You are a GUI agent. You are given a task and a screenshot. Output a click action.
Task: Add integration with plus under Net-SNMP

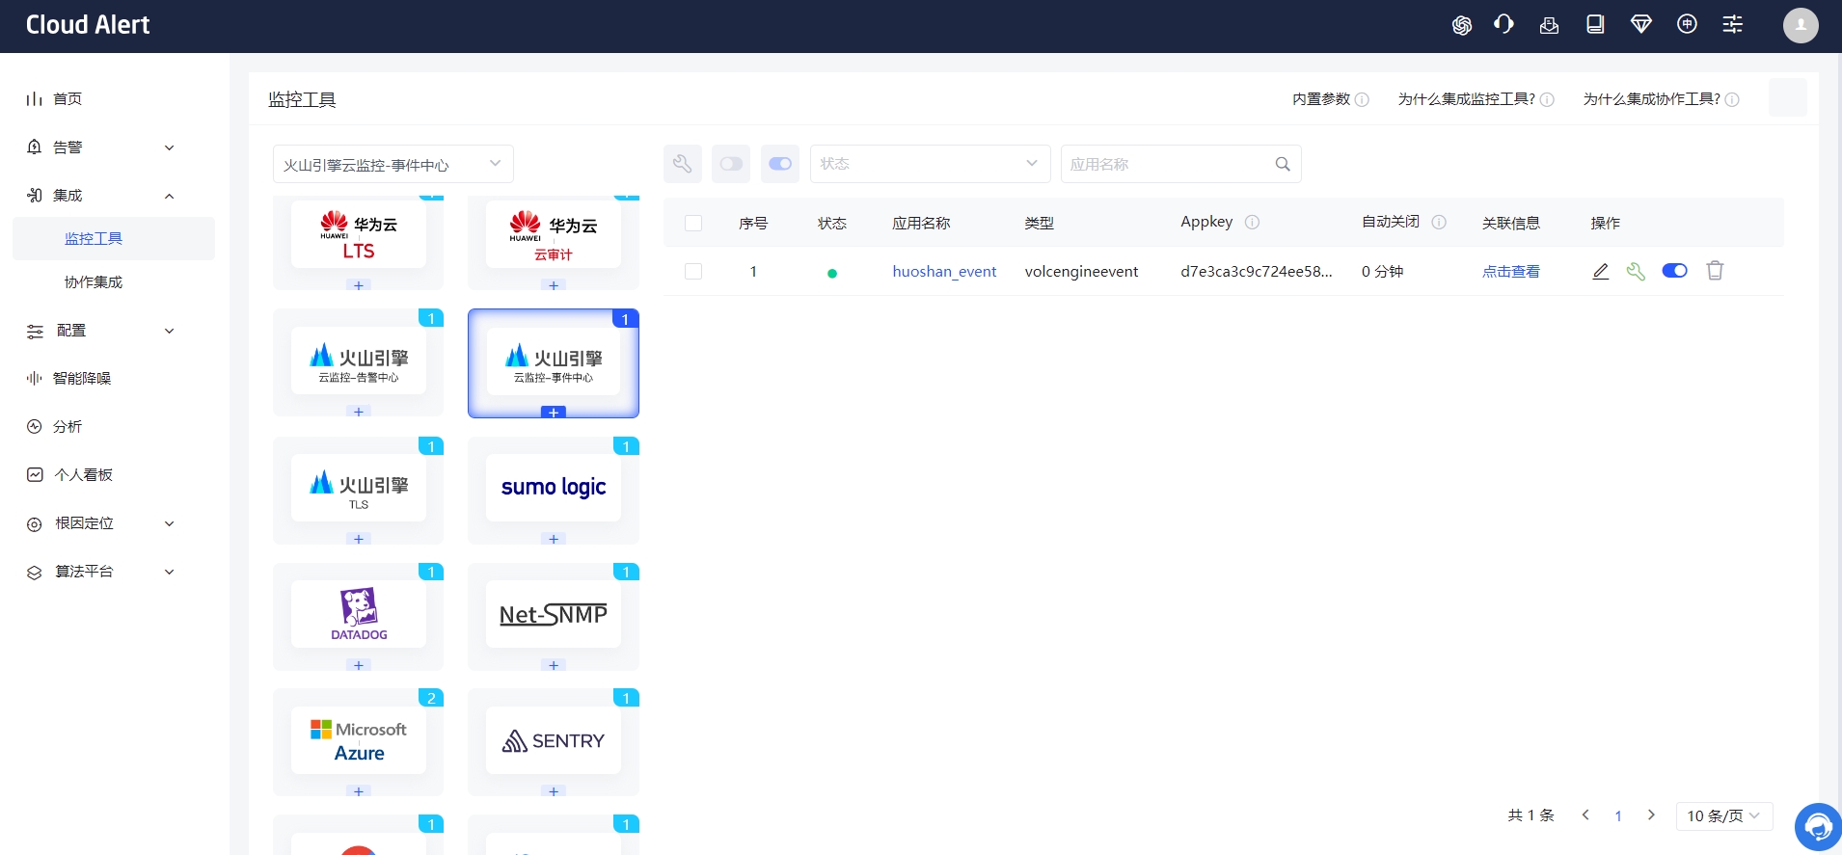point(554,665)
